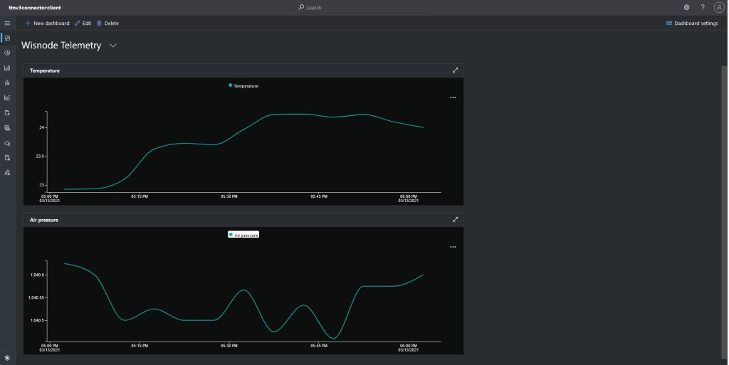The width and height of the screenshot is (729, 365).
Task: Click the New dashboard button
Action: point(47,23)
